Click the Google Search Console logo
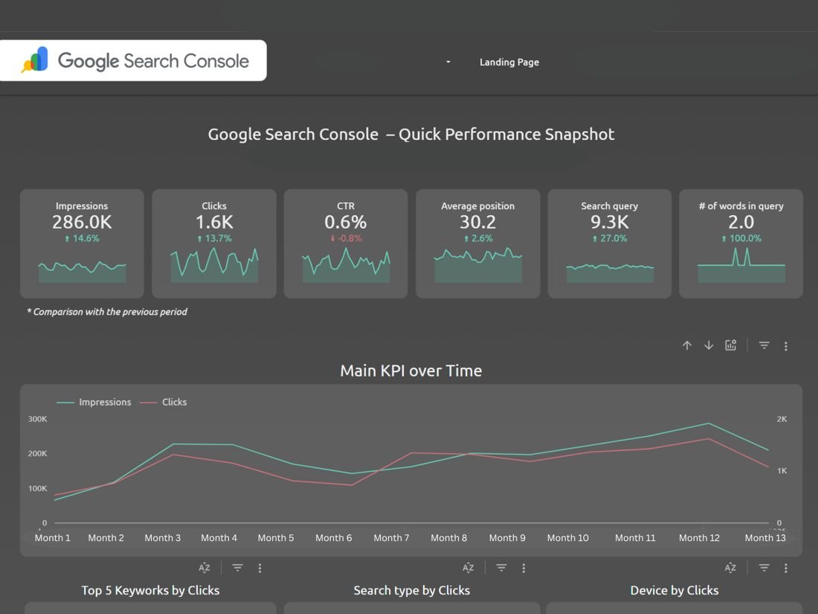Viewport: 818px width, 614px height. [x=133, y=60]
